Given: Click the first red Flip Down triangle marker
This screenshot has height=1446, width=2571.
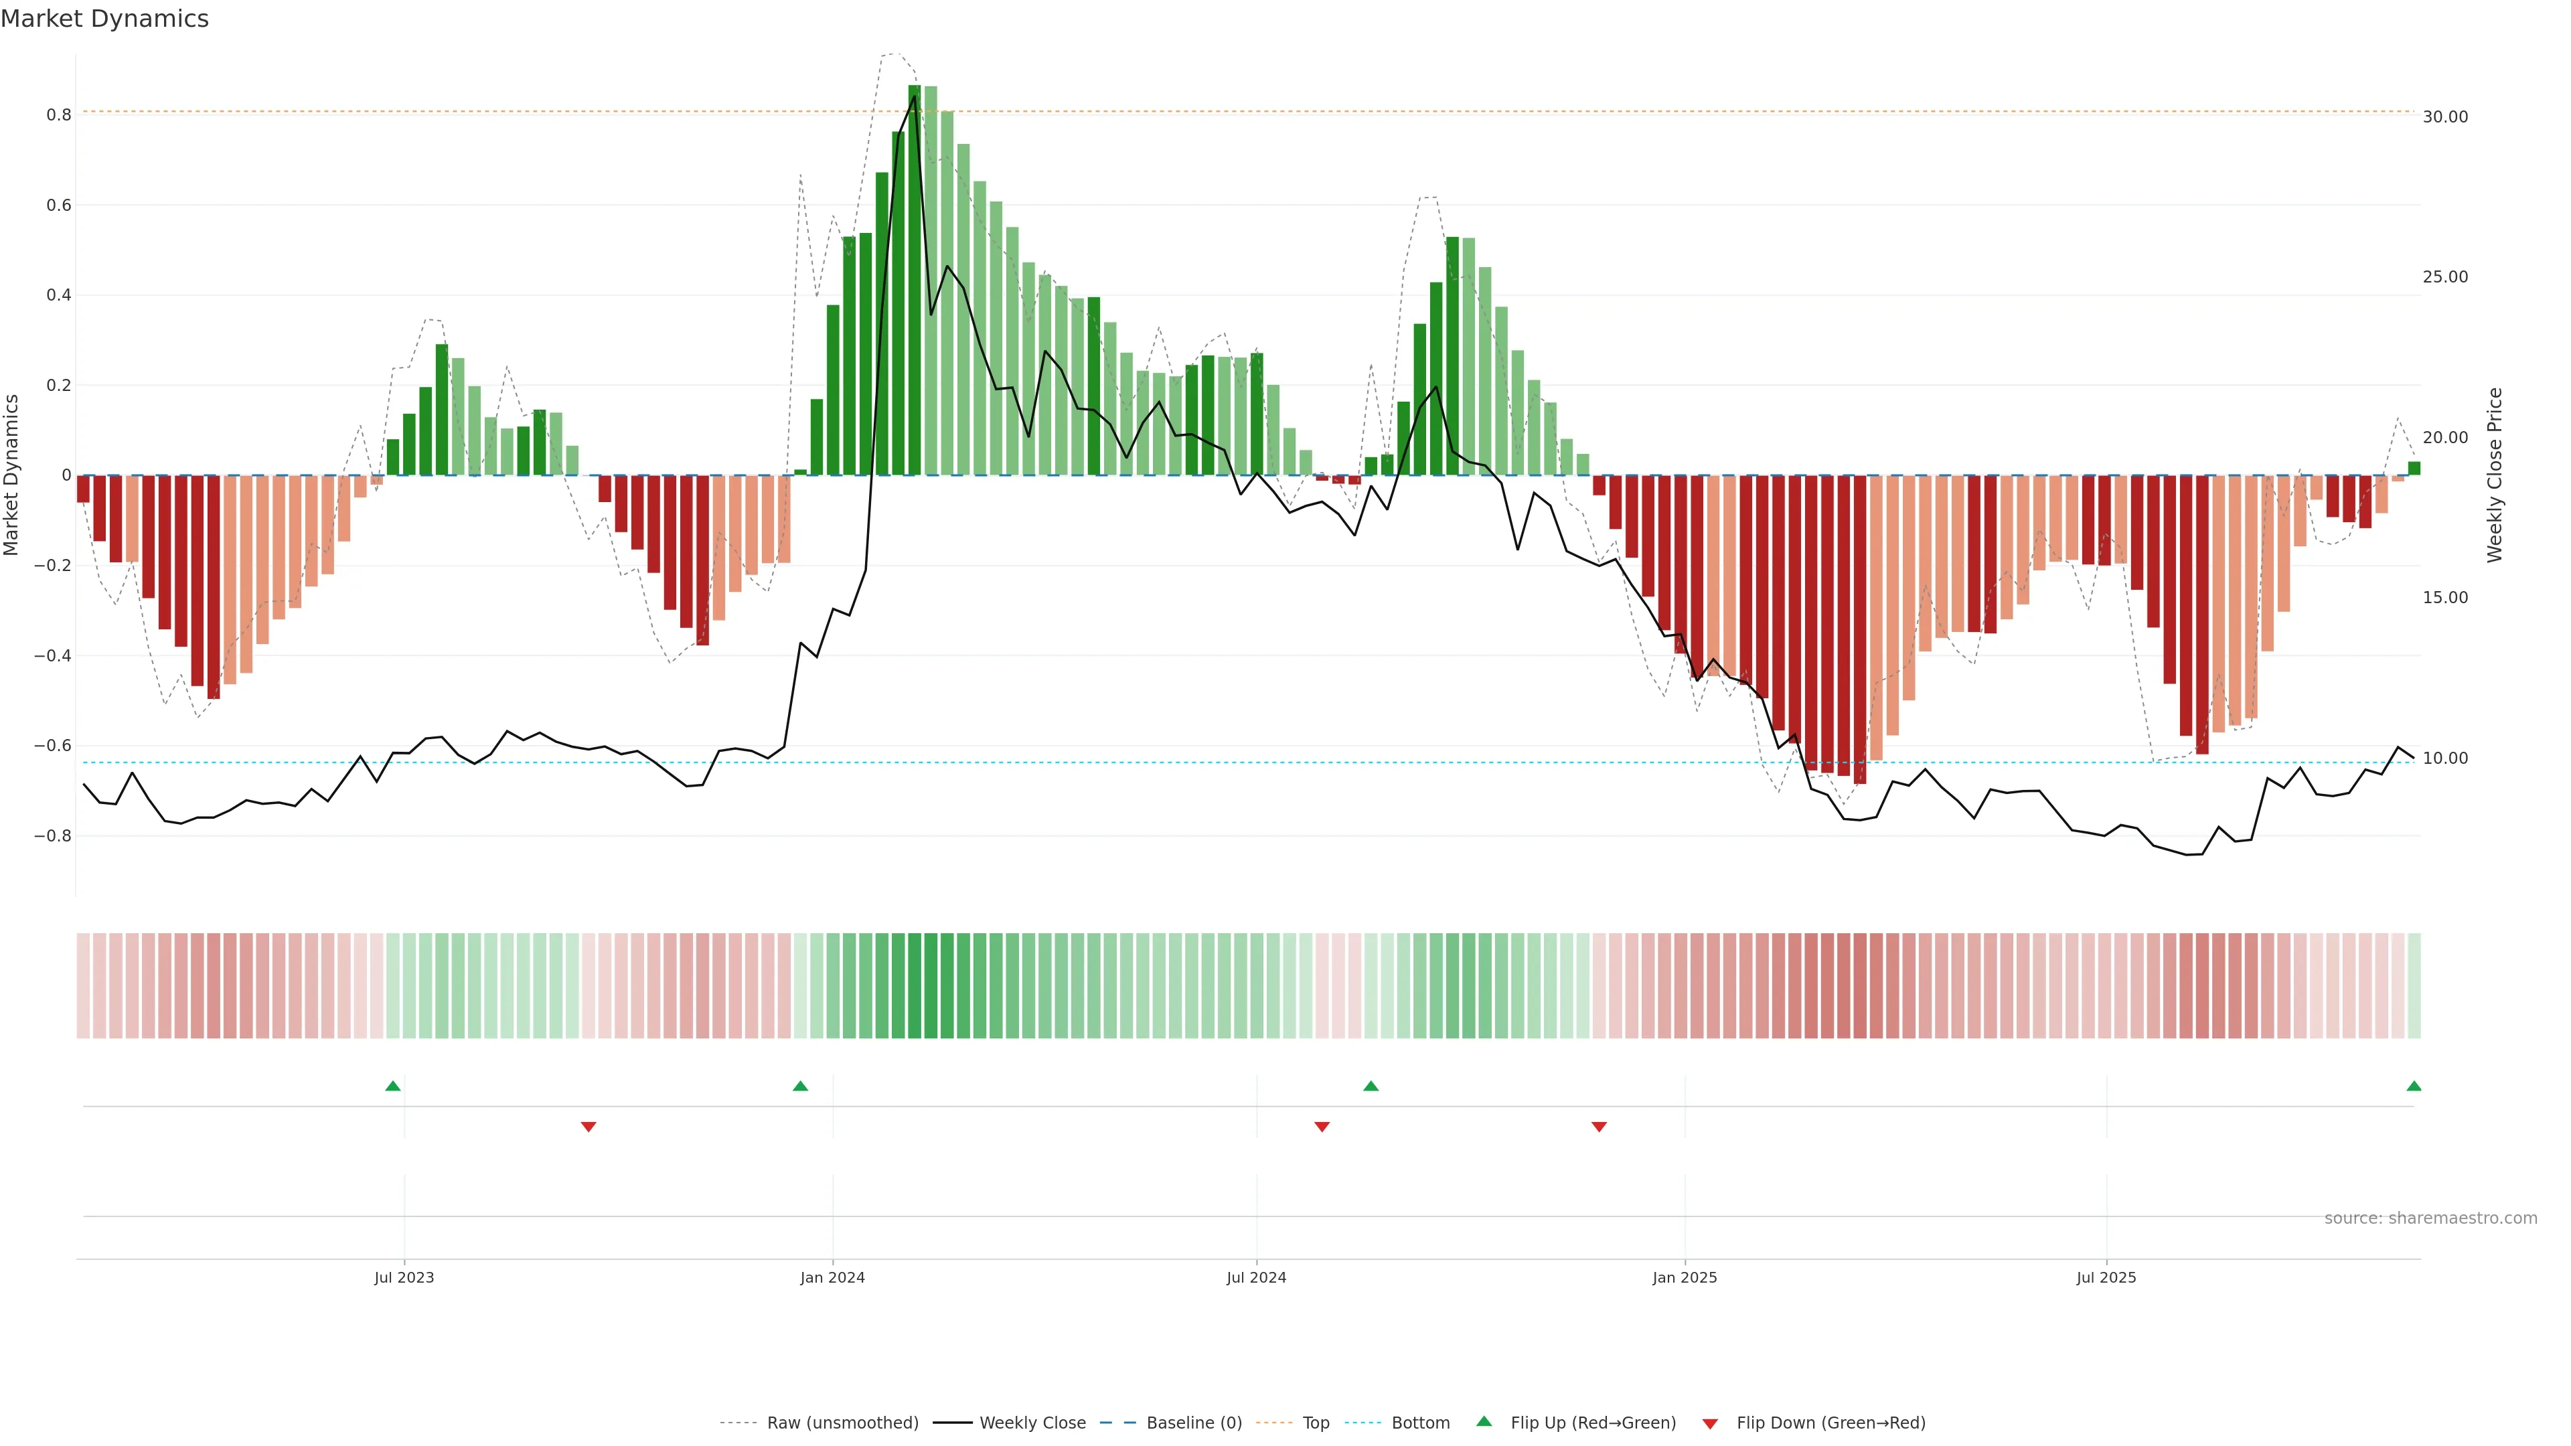Looking at the screenshot, I should coord(588,1127).
